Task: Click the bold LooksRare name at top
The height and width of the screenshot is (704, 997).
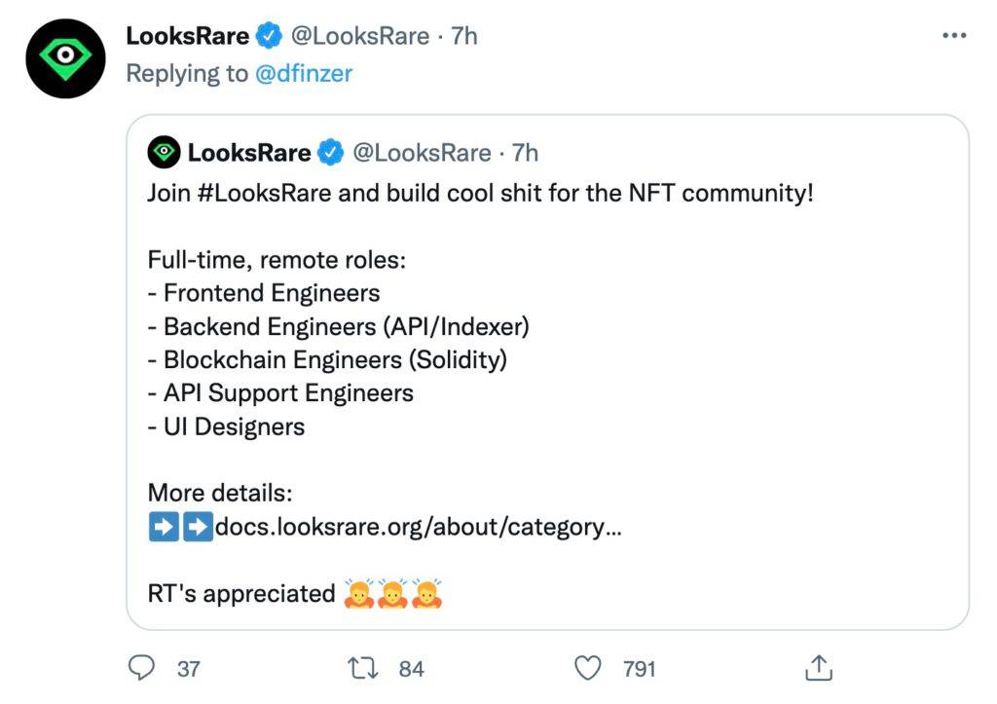Action: click(187, 36)
